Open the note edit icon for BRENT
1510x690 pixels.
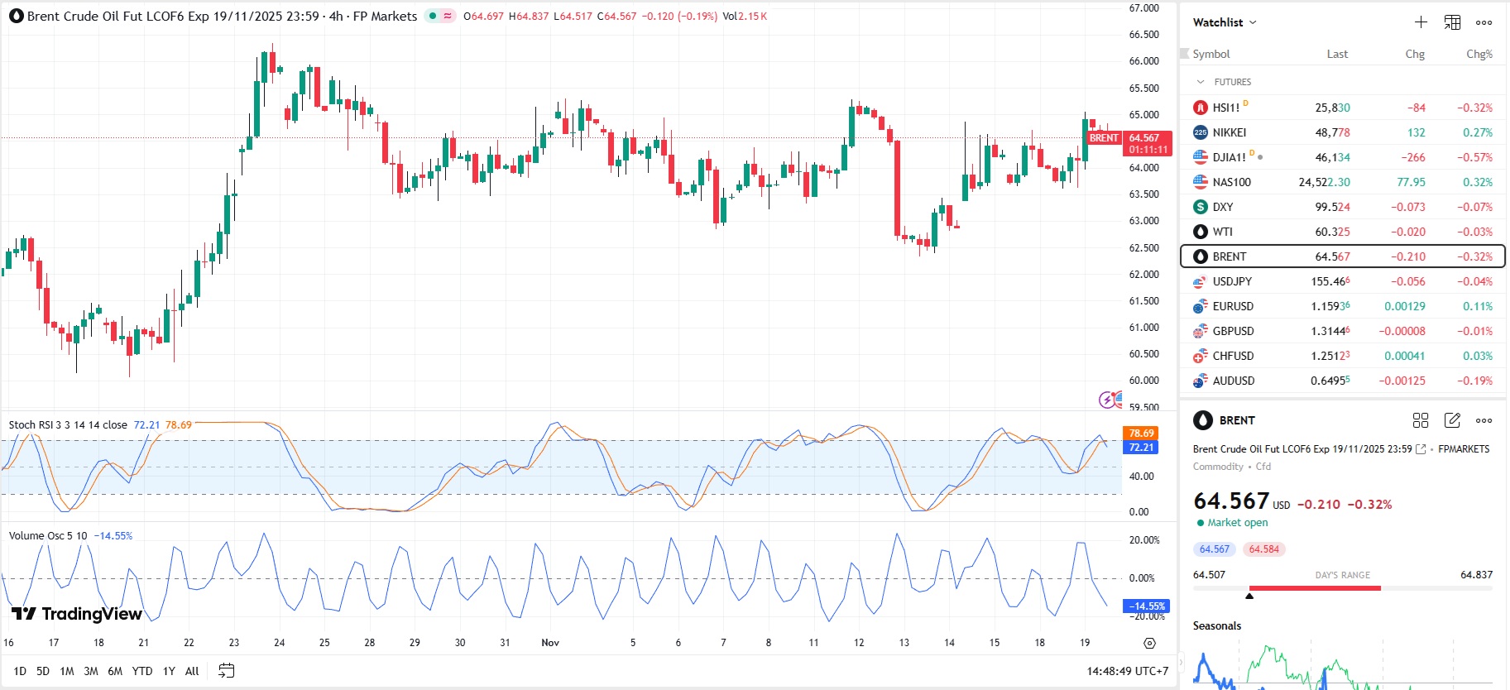(1452, 420)
